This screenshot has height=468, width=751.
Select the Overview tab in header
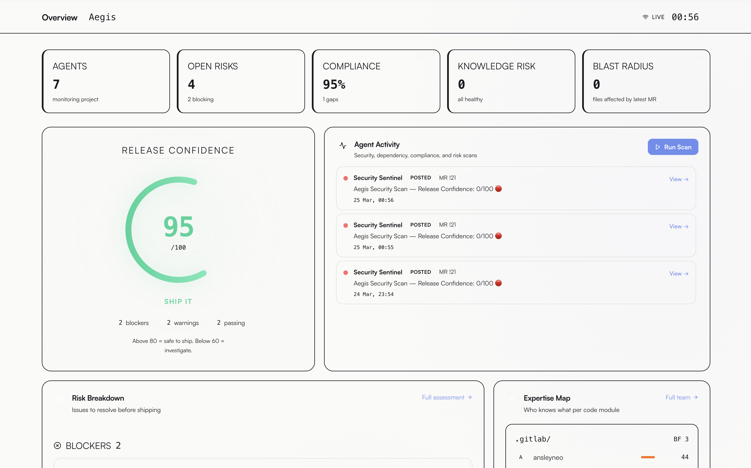[59, 17]
